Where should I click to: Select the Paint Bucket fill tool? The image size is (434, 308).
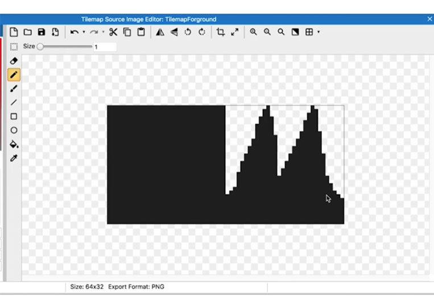coord(14,144)
